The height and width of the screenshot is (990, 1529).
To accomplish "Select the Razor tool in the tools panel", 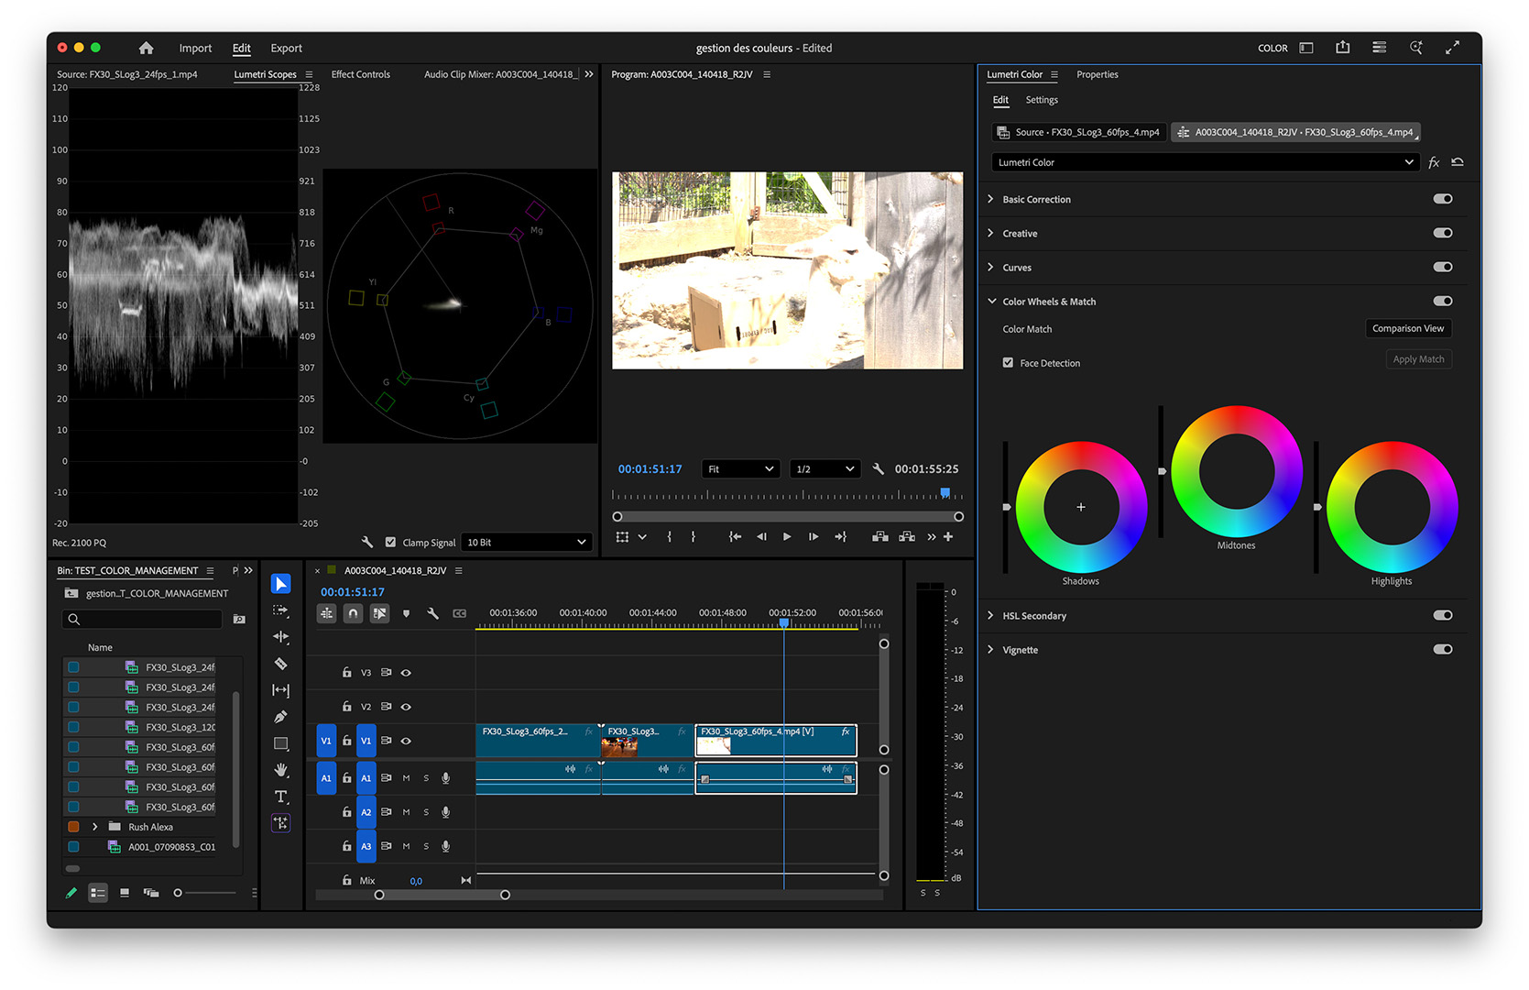I will pyautogui.click(x=281, y=664).
